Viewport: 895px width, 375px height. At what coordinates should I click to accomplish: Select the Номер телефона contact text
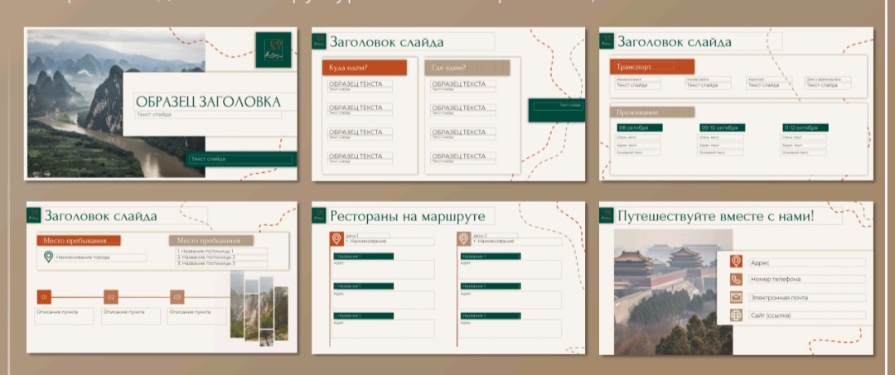coord(775,279)
